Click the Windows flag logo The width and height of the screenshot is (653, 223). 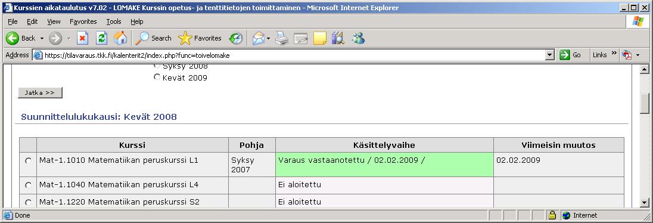[638, 21]
